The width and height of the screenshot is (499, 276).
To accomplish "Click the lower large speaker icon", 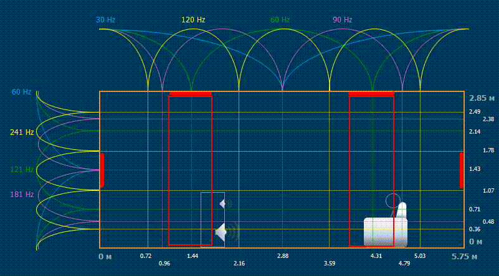I will coord(221,232).
